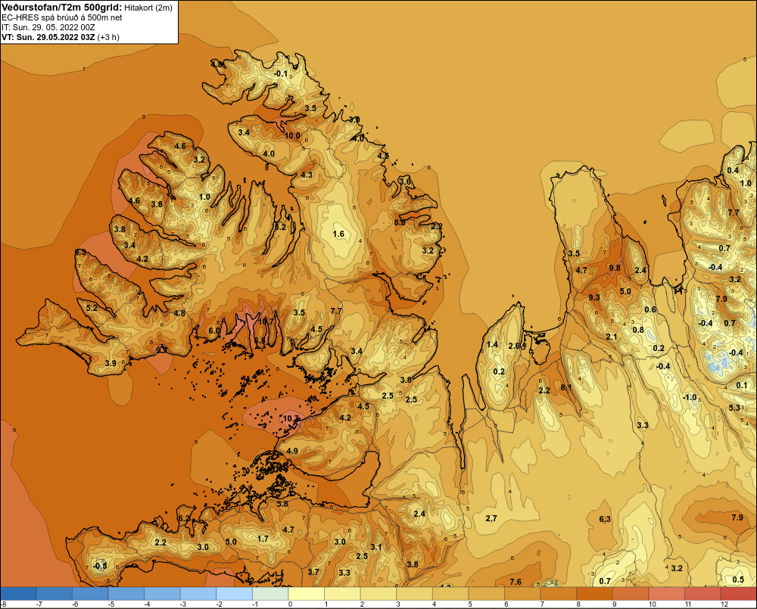Click the '0' tick label on the legend

290,604
